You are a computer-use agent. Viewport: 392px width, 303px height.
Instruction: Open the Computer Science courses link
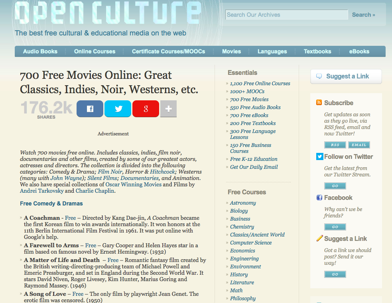pyautogui.click(x=251, y=243)
